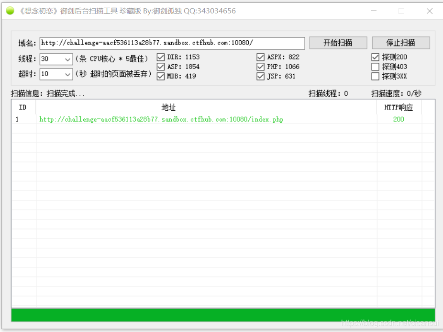443x332 pixels.
Task: Click the 地址 column header
Action: [x=206, y=107]
